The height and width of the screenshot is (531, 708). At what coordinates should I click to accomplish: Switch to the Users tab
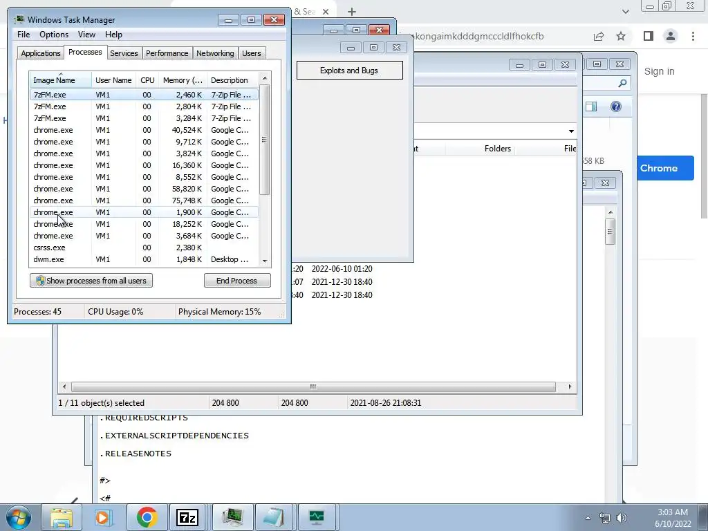click(x=251, y=53)
